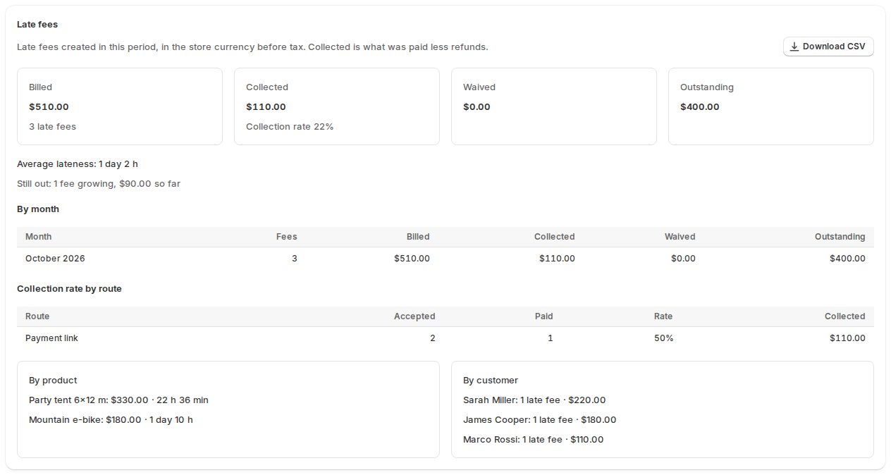This screenshot has width=891, height=475.
Task: Click the download arrow icon
Action: (x=794, y=47)
